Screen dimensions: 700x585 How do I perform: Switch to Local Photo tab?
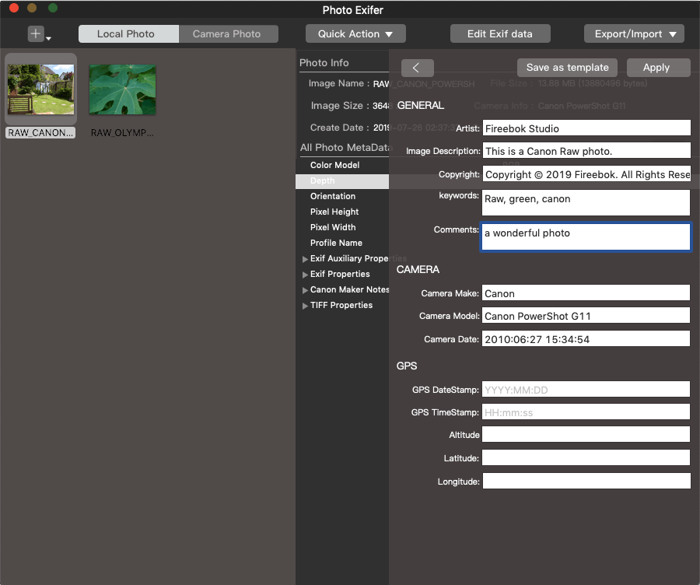pyautogui.click(x=128, y=34)
